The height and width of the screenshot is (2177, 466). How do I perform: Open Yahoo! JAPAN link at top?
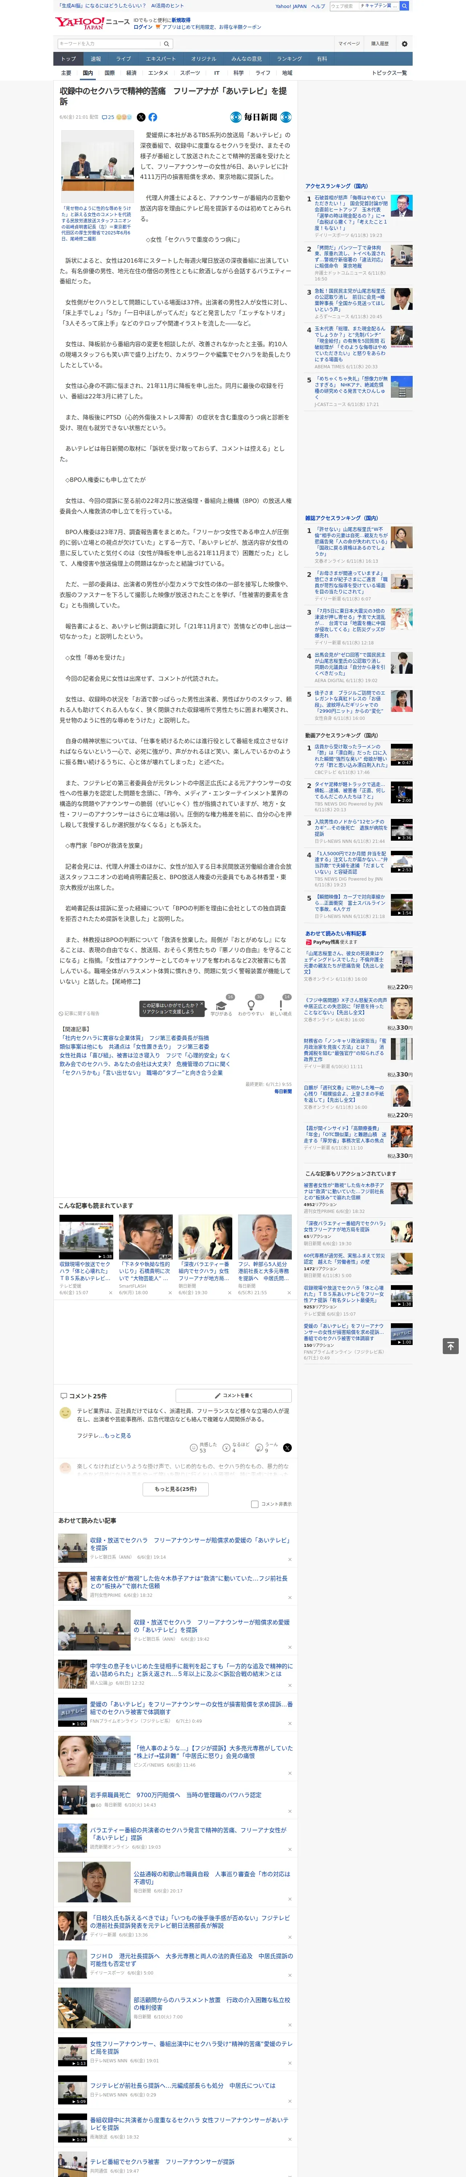[x=291, y=6]
